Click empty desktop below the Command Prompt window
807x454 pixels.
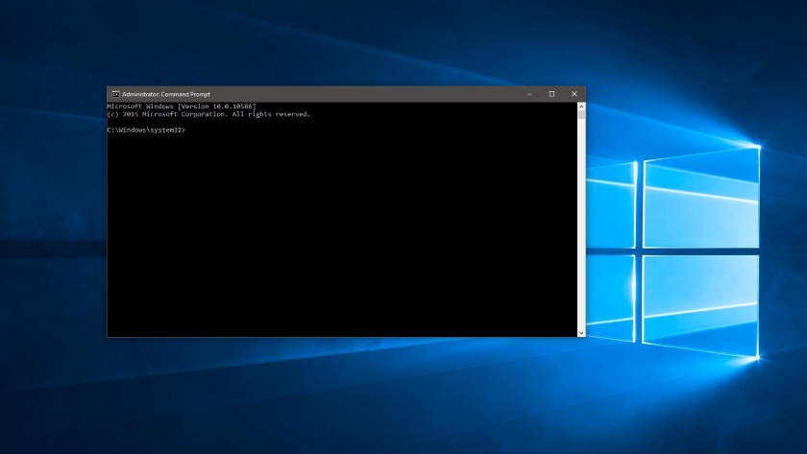pos(336,394)
